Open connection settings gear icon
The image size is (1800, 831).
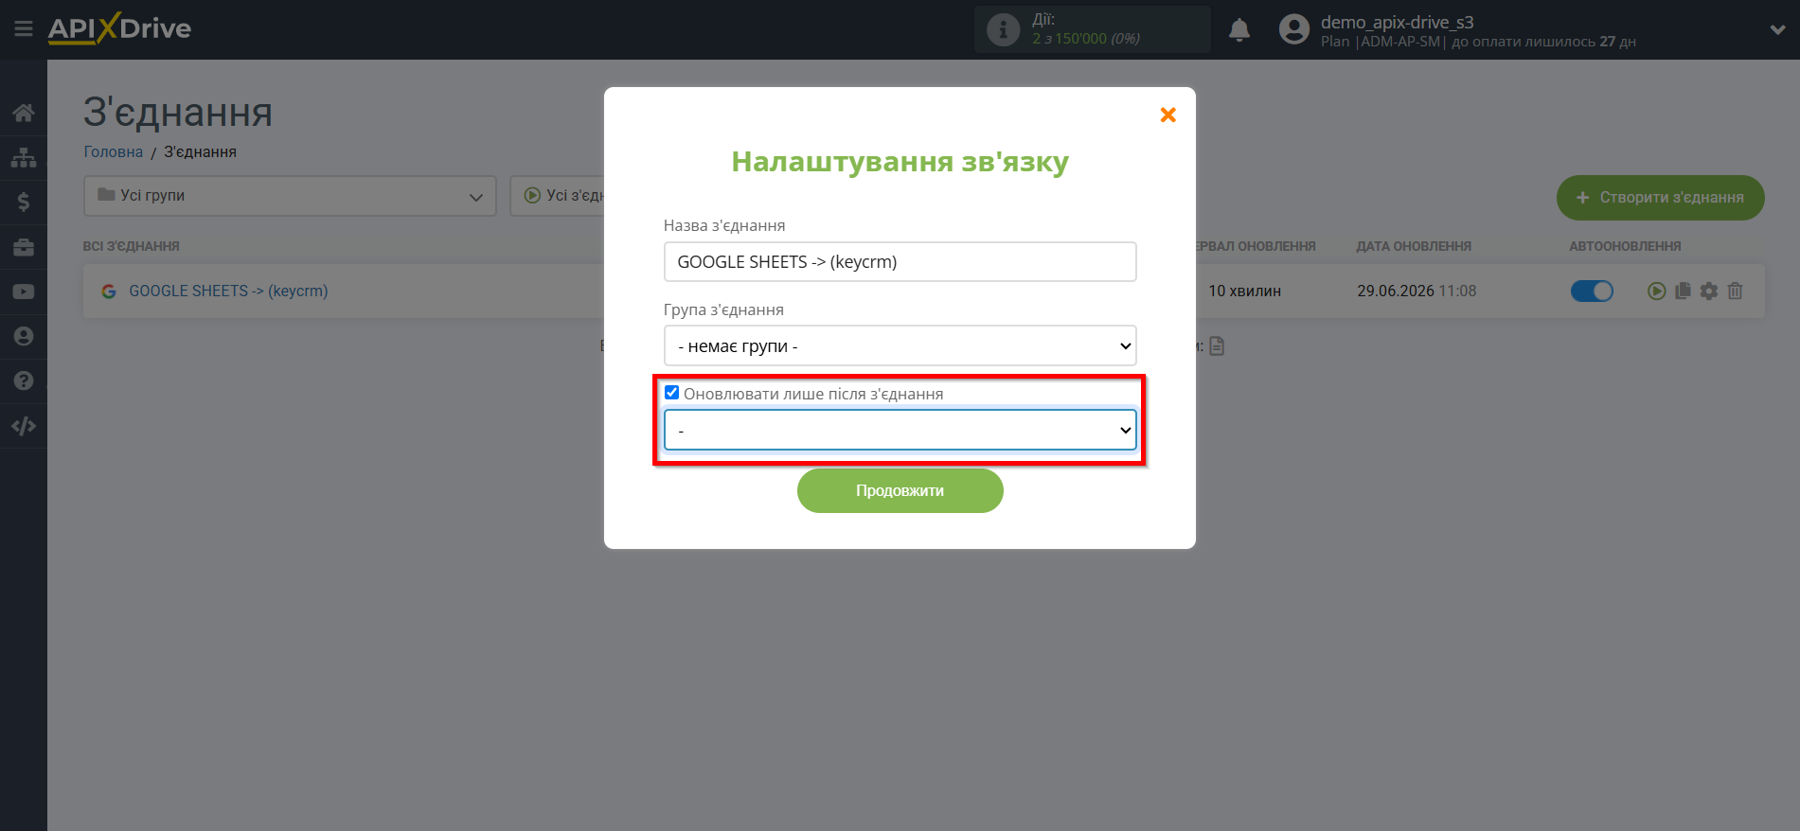(1708, 291)
